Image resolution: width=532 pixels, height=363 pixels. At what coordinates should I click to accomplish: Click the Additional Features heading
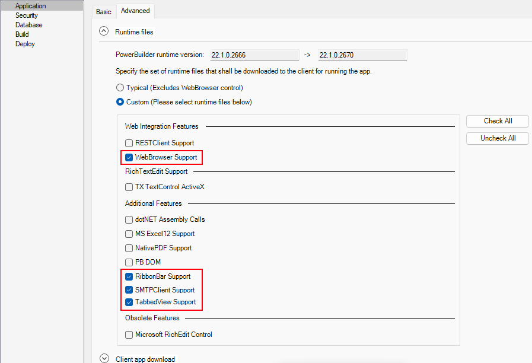click(x=154, y=203)
